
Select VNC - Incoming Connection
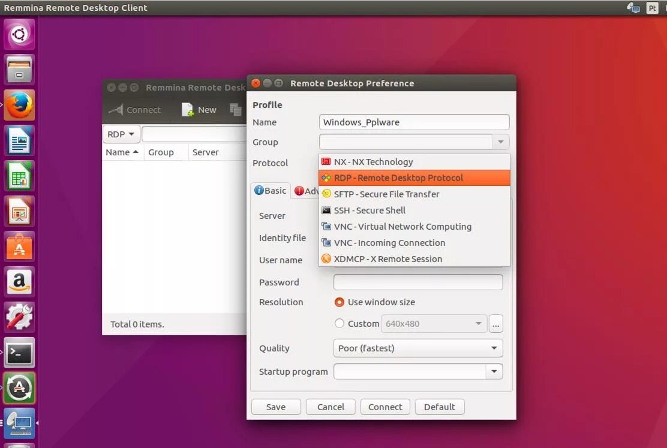pyautogui.click(x=414, y=242)
